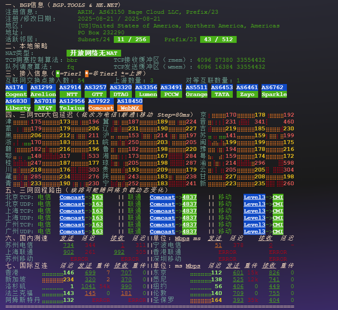Click the '五、三网回程路由' section heading
The image size is (338, 310).
[33, 190]
